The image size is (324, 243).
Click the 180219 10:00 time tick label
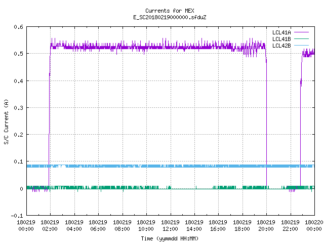coord(146,226)
